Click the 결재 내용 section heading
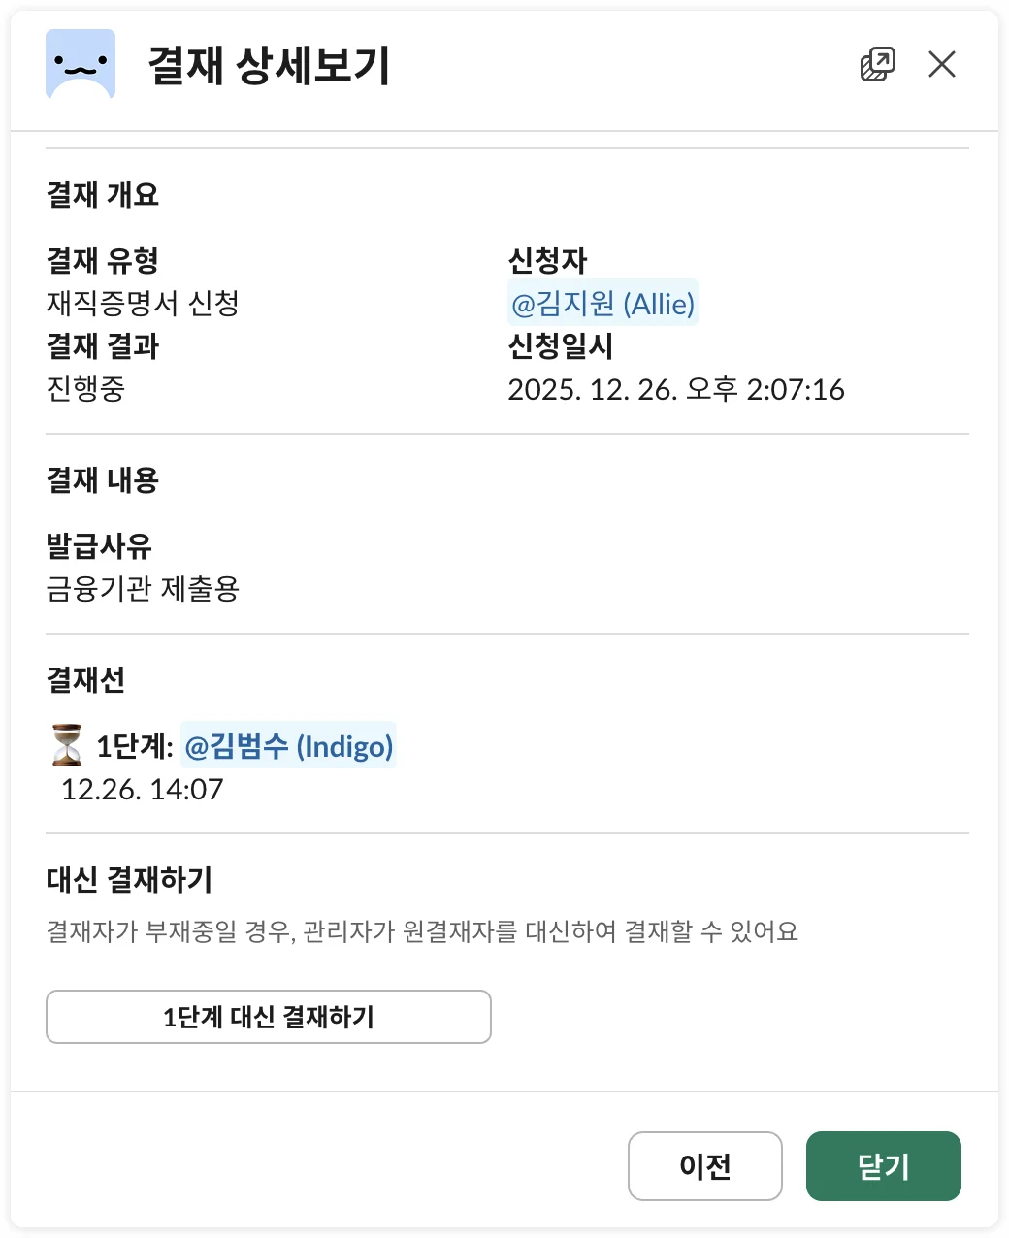The image size is (1009, 1238). point(102,480)
